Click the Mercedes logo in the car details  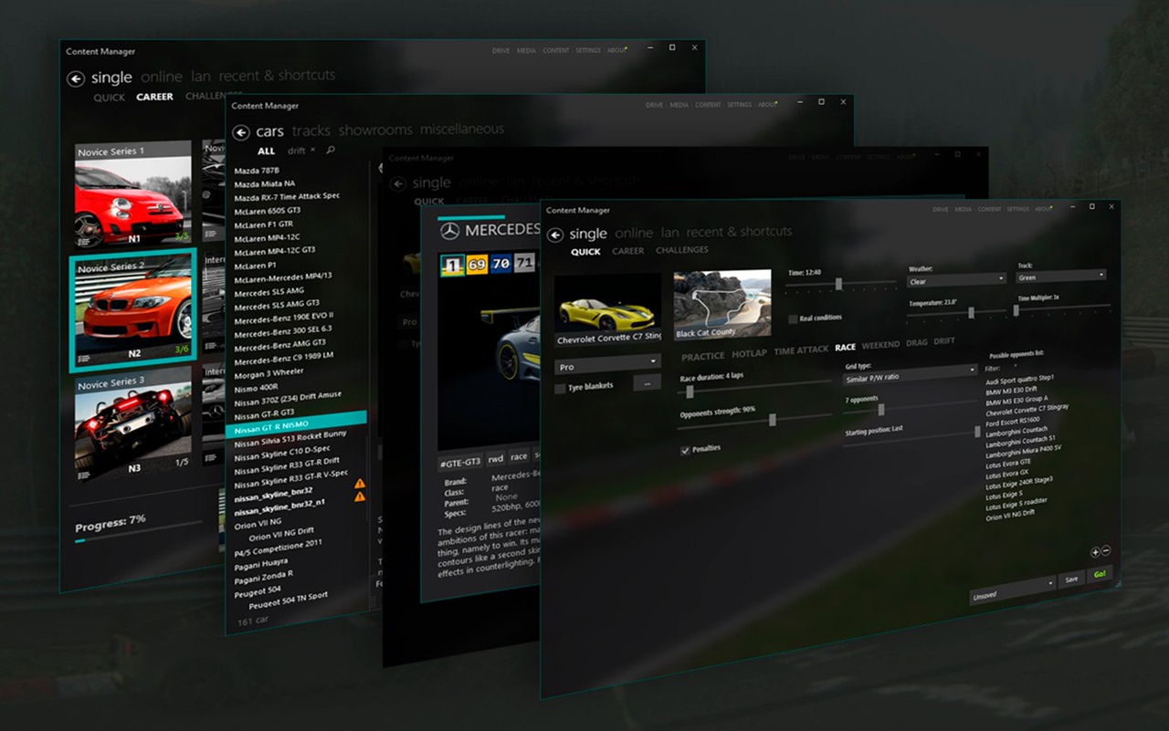coord(449,232)
